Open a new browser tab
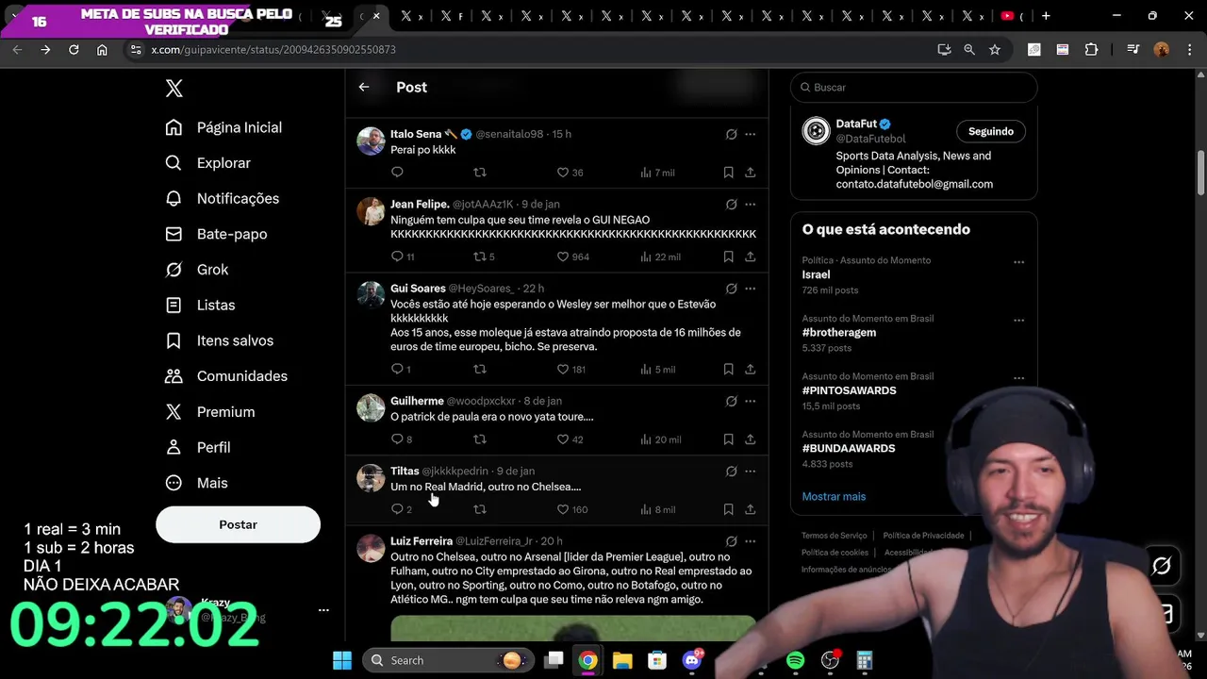 coord(1046,16)
